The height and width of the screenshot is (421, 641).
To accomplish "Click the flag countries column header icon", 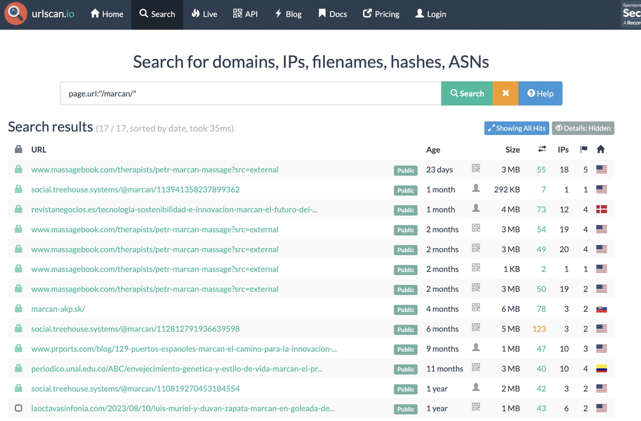I will (x=584, y=149).
